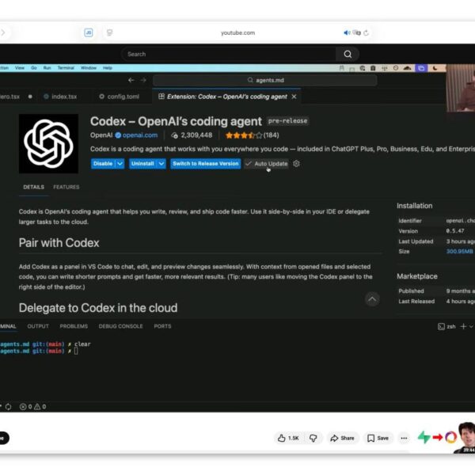Click the scroll-to-top round arrow button
Viewport: 475px width, 475px height.
372,299
